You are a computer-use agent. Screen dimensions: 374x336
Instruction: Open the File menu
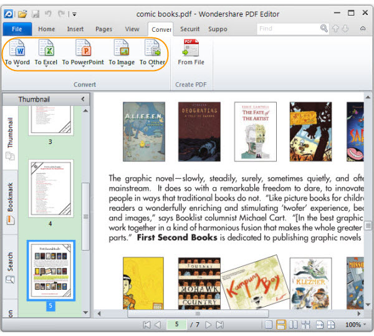(x=17, y=29)
